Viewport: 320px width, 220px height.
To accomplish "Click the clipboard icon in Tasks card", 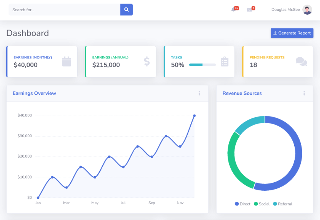I will (225, 62).
